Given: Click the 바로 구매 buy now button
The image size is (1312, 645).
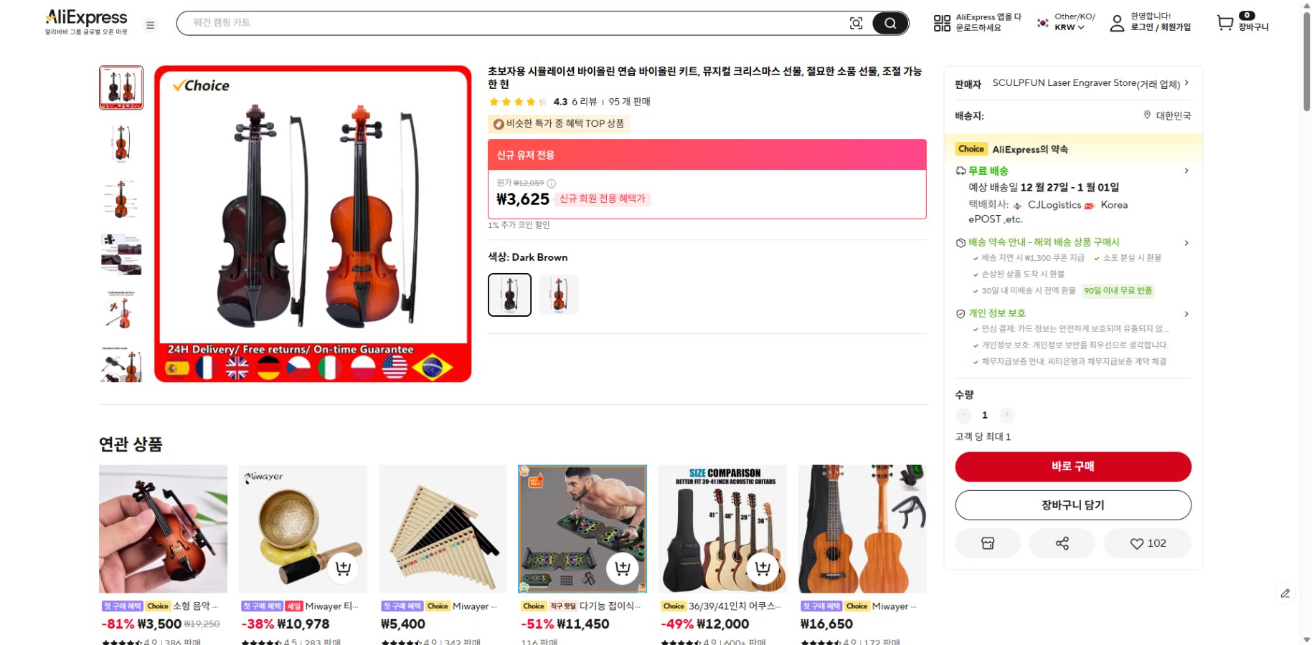Looking at the screenshot, I should 1072,467.
